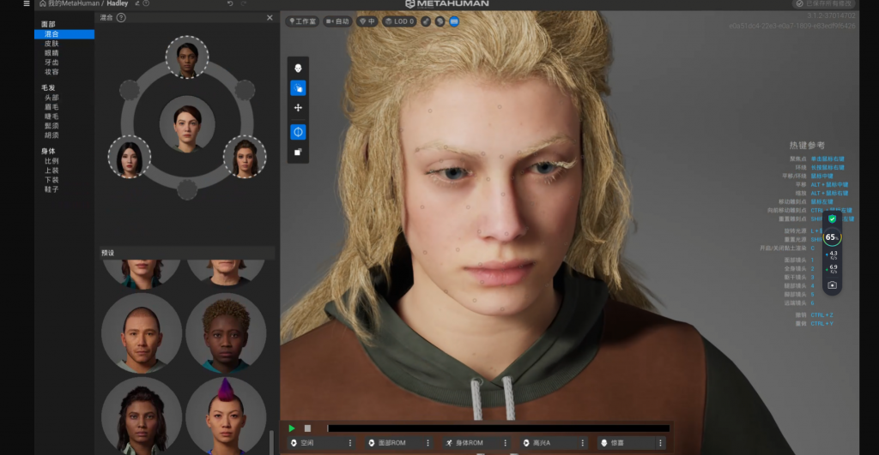Choose the purple mohawk preset thumbnail
879x455 pixels.
226,416
